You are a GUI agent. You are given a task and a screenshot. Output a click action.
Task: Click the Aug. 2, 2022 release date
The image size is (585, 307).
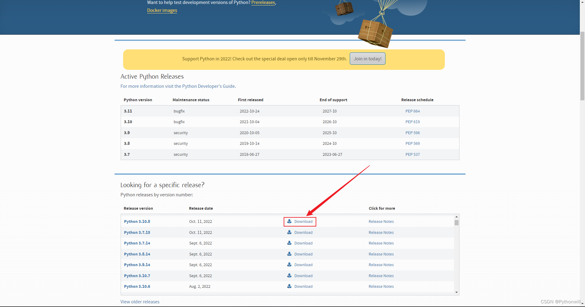point(200,287)
